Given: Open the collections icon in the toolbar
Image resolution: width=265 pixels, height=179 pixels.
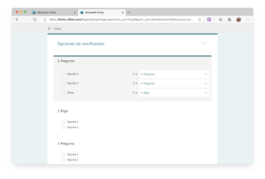Looking at the screenshot, I should point(229,20).
